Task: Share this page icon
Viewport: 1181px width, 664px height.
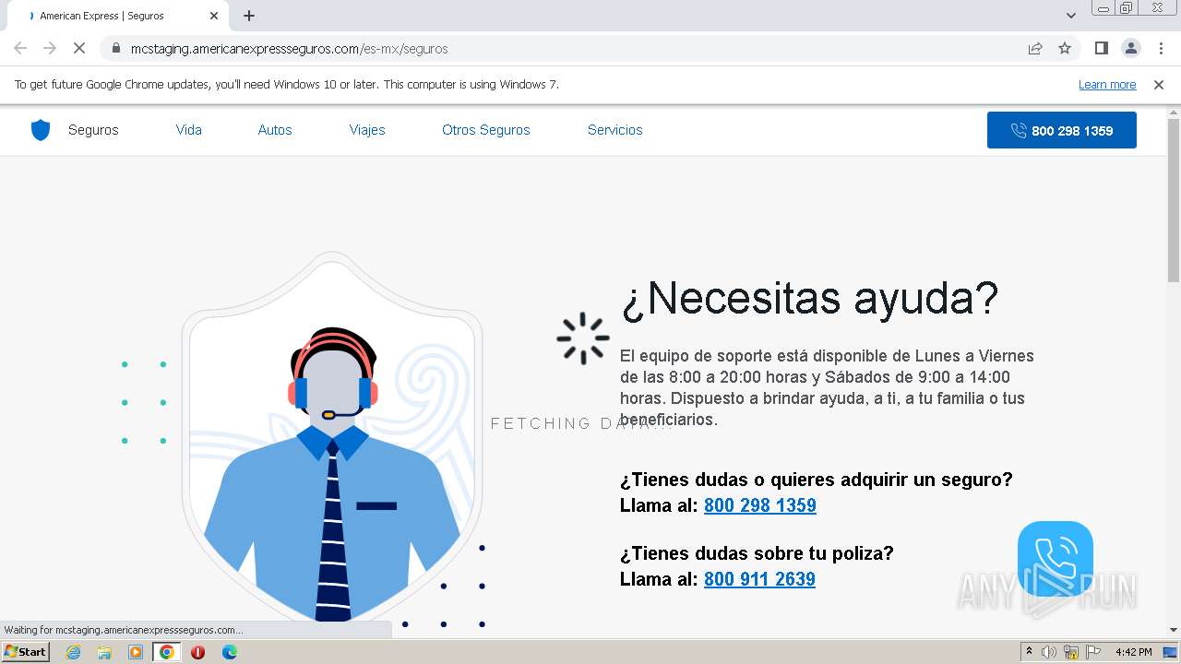Action: tap(1035, 48)
